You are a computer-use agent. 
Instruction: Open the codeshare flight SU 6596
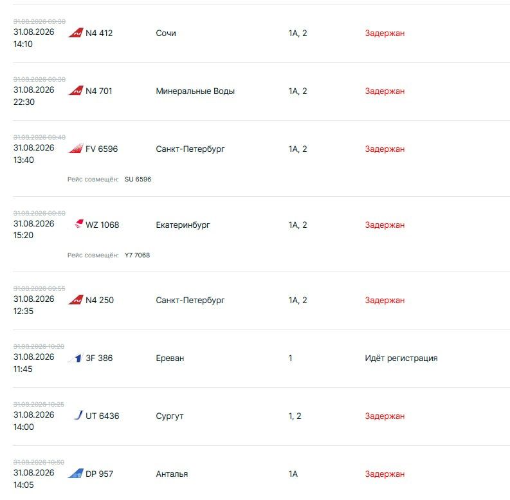point(138,180)
